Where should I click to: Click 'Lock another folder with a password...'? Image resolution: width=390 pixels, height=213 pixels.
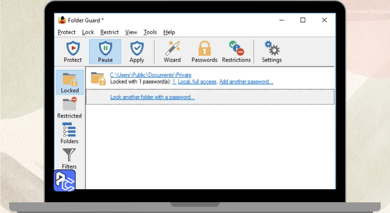(152, 97)
